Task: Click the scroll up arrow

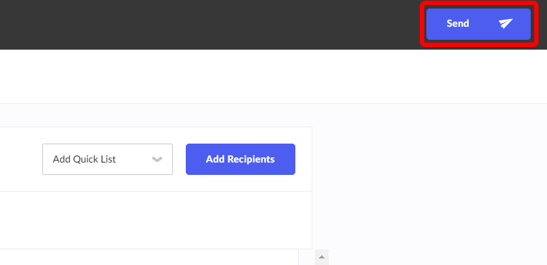Action: (321, 257)
